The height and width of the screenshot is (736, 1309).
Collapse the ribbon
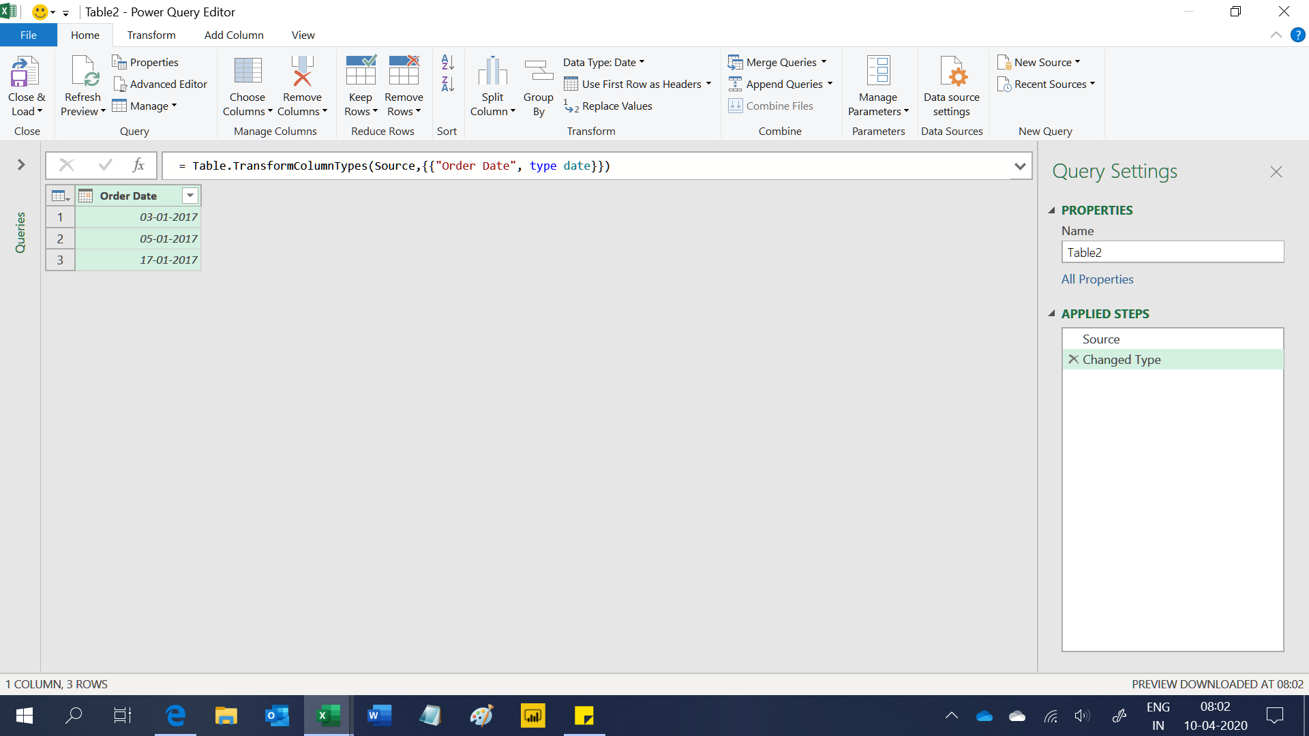pyautogui.click(x=1276, y=35)
